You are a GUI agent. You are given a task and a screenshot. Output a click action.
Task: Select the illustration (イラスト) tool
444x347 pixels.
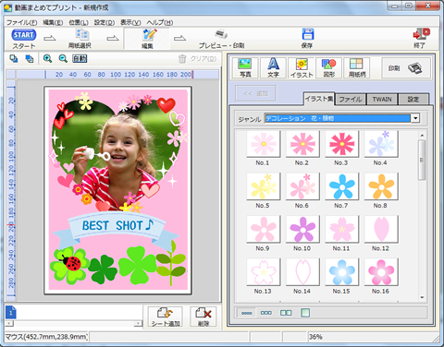[302, 67]
